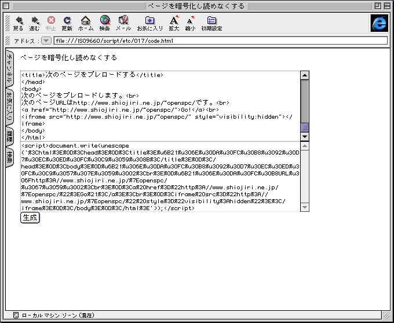Image resolution: width=394 pixels, height=323 pixels.
Task: Shrink text with the 縮小 icon
Action: (190, 23)
